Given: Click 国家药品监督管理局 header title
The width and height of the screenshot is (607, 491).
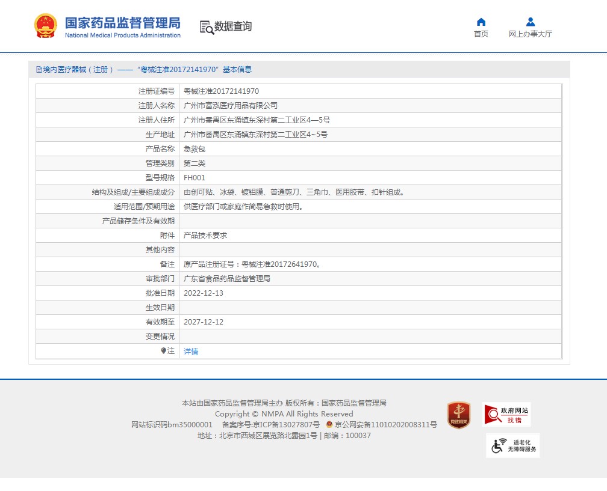Looking at the screenshot, I should point(123,23).
